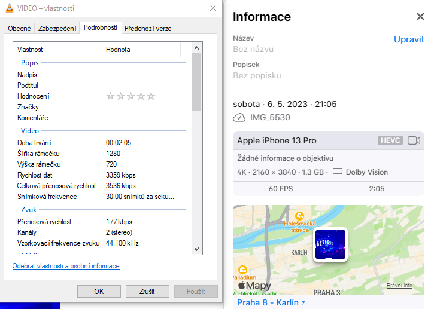Click the Vzorkovací frekvence 44.100 kHz value
This screenshot has height=309, width=431.
coord(122,243)
